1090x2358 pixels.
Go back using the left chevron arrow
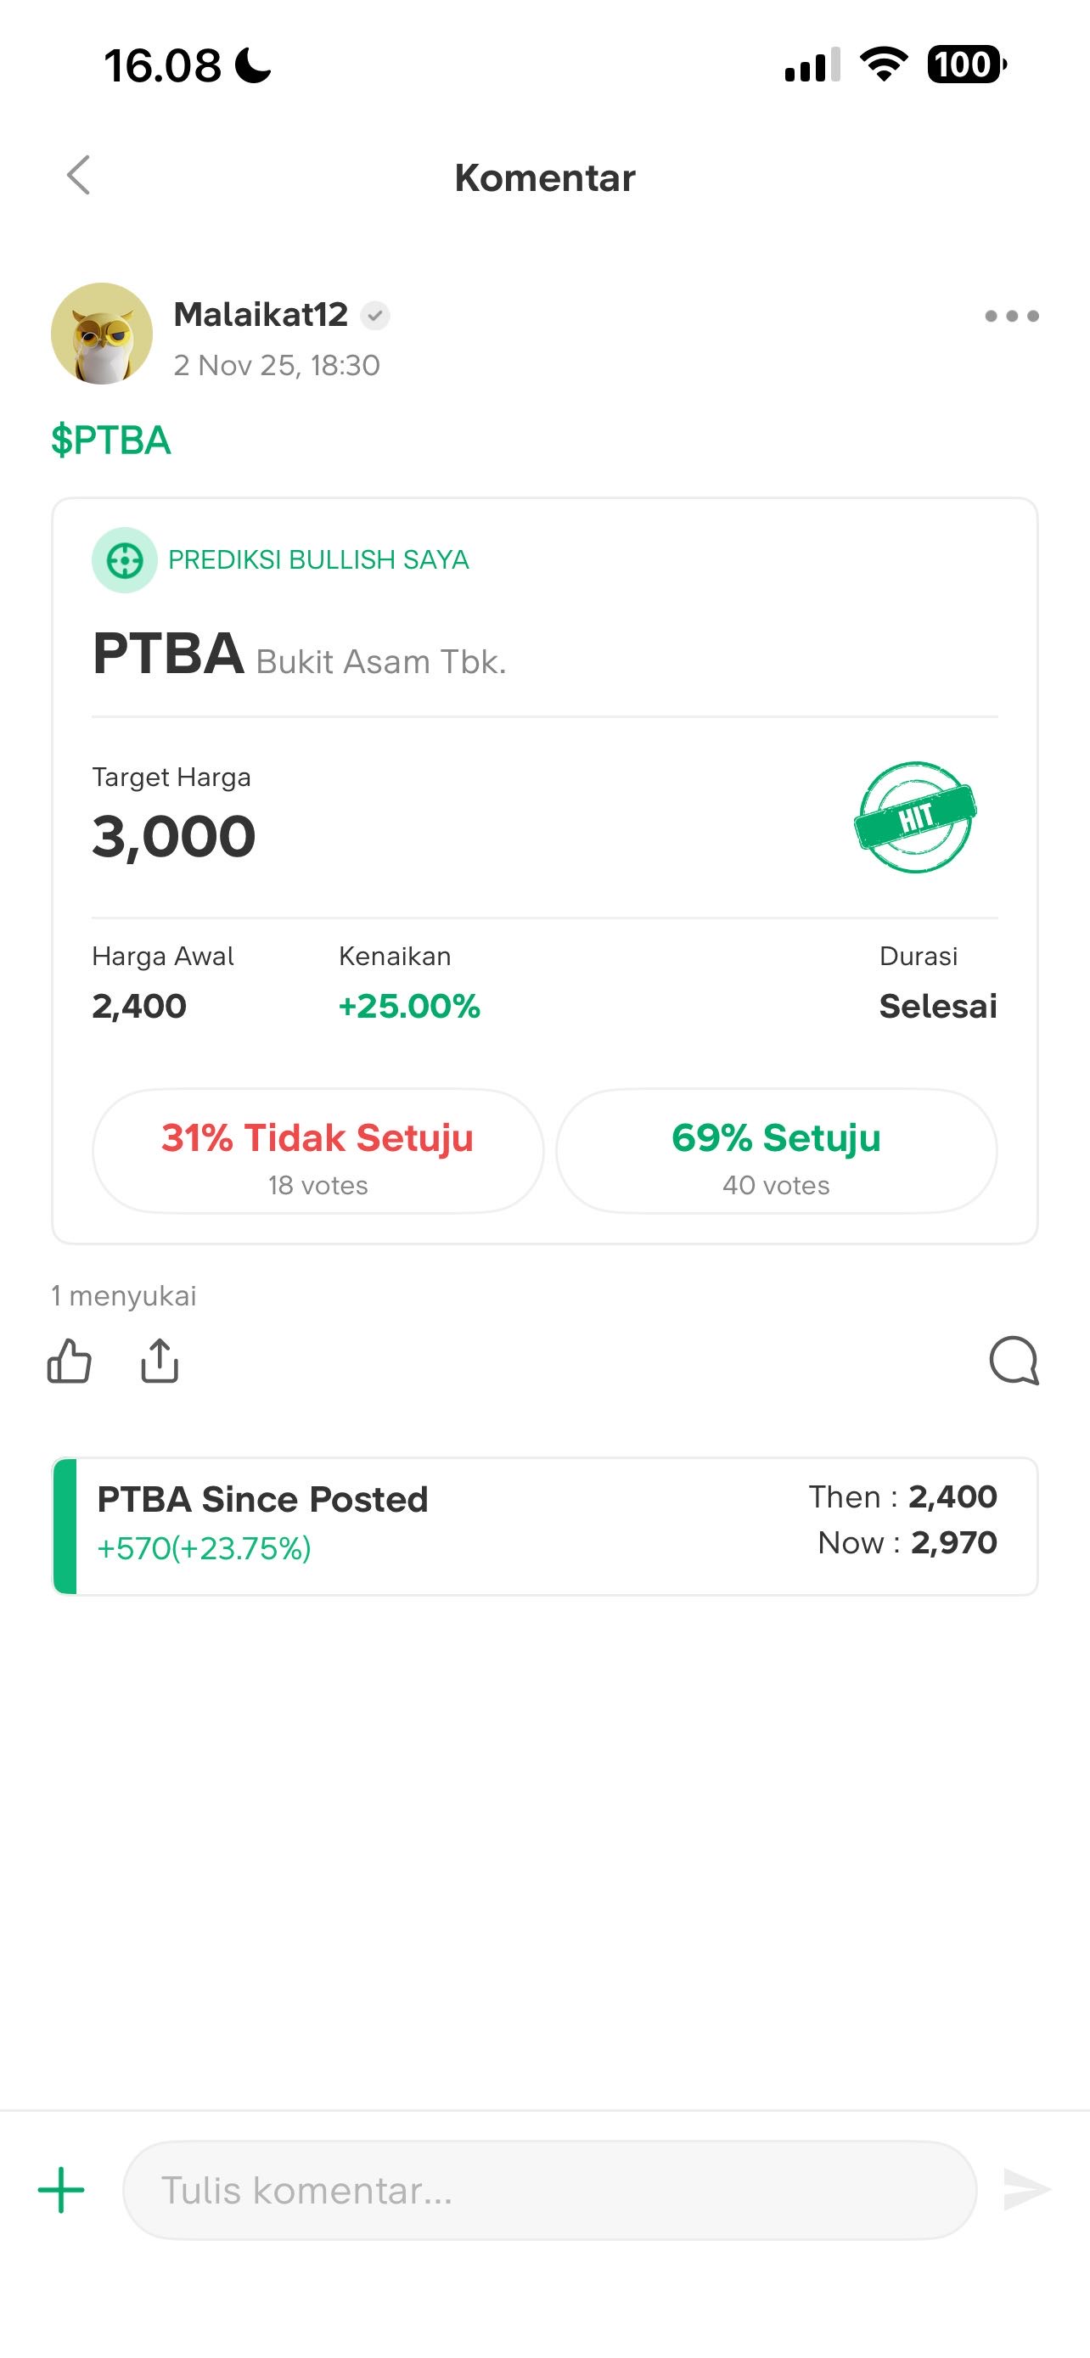point(80,175)
